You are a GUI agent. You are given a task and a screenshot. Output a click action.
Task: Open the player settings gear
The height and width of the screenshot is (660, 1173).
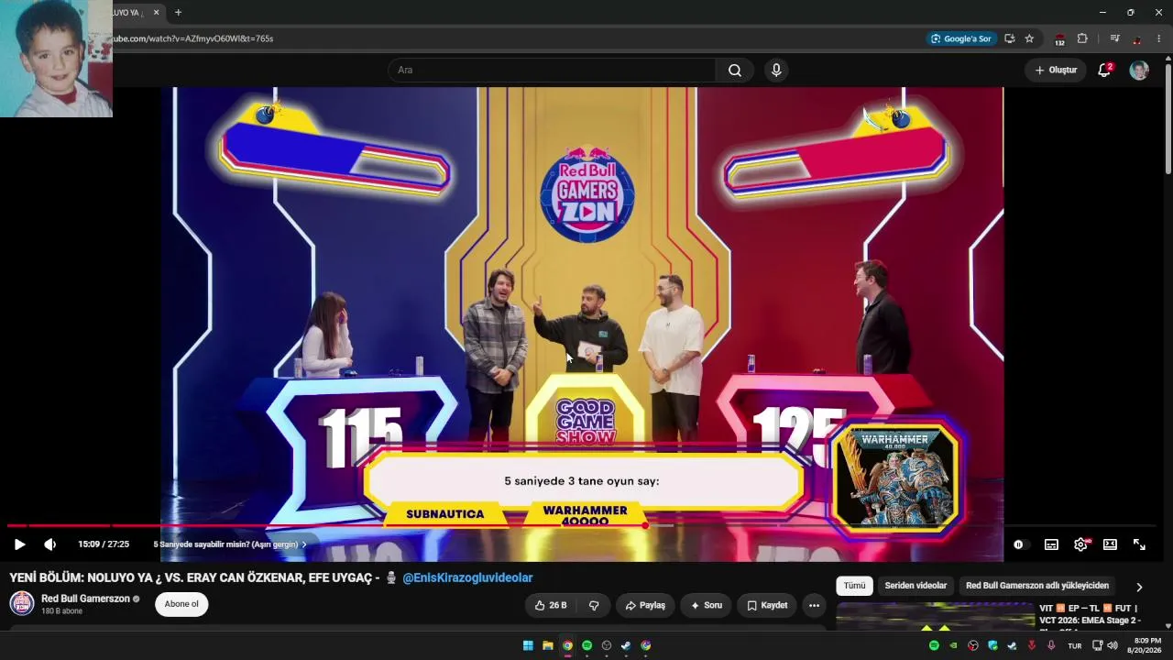pos(1080,544)
